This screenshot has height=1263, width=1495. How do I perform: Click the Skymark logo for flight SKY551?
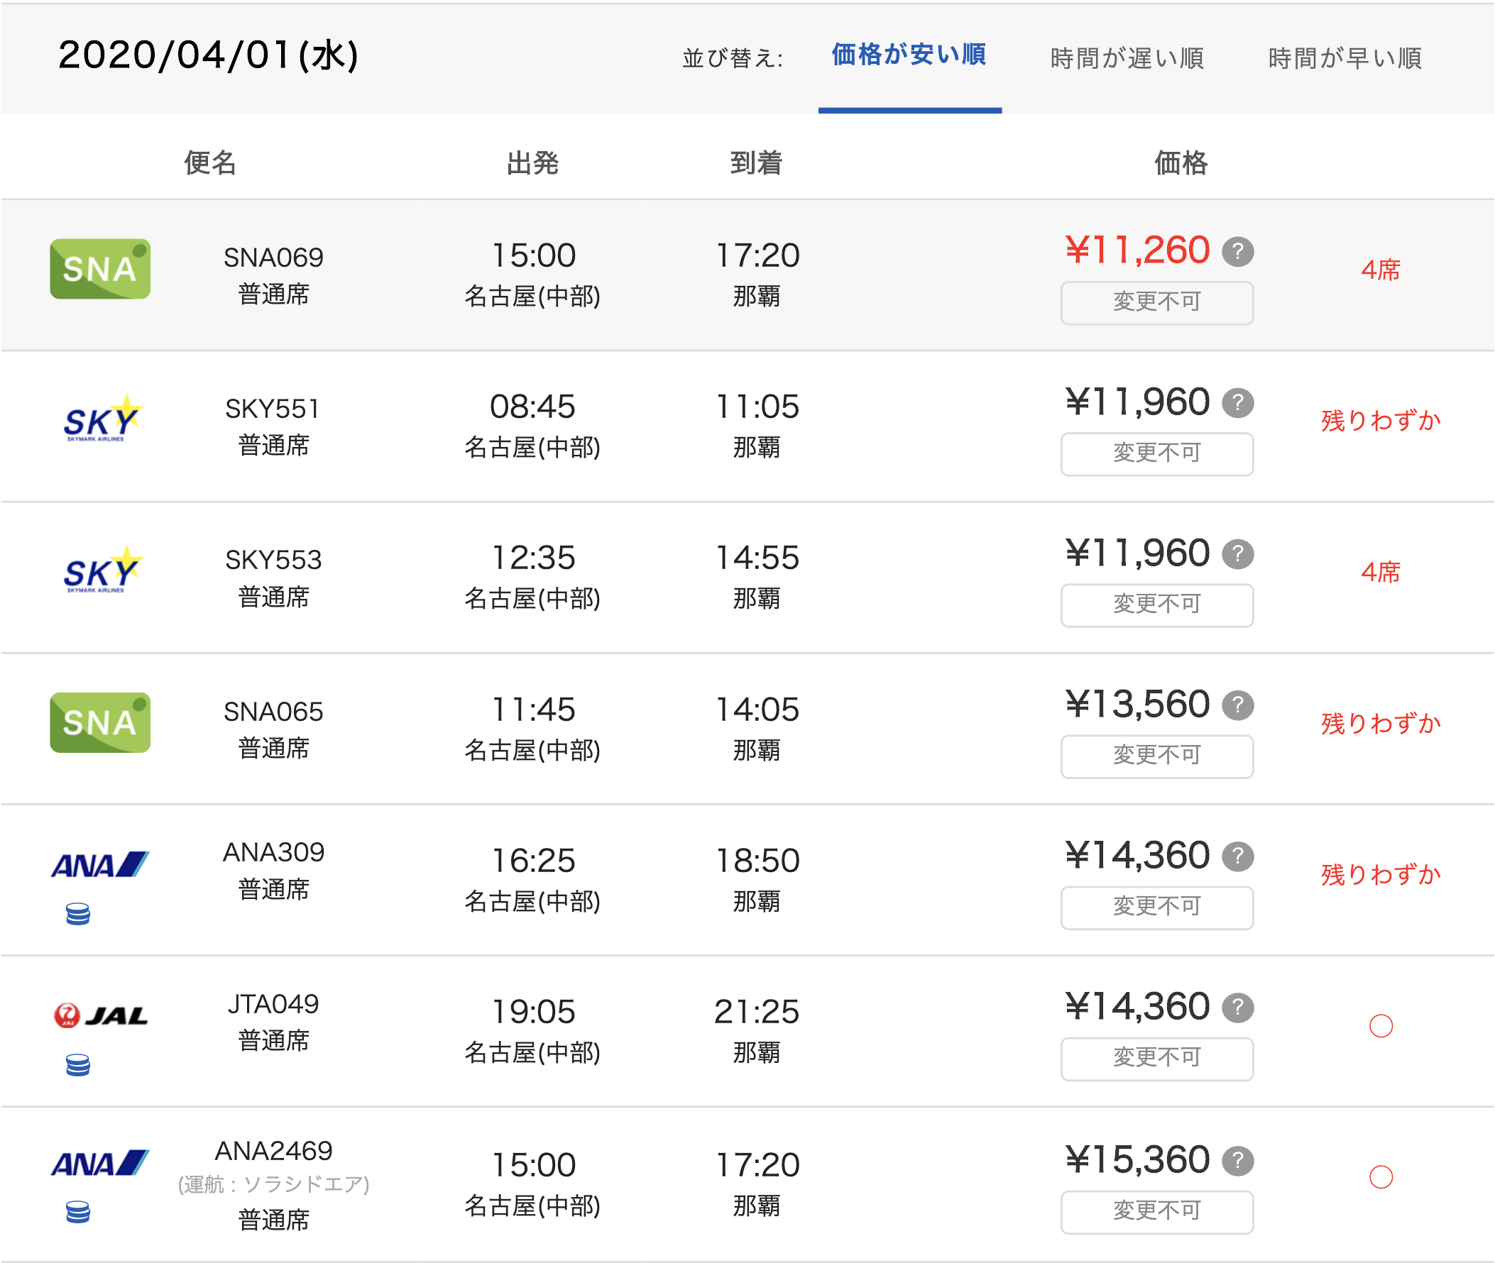point(102,419)
